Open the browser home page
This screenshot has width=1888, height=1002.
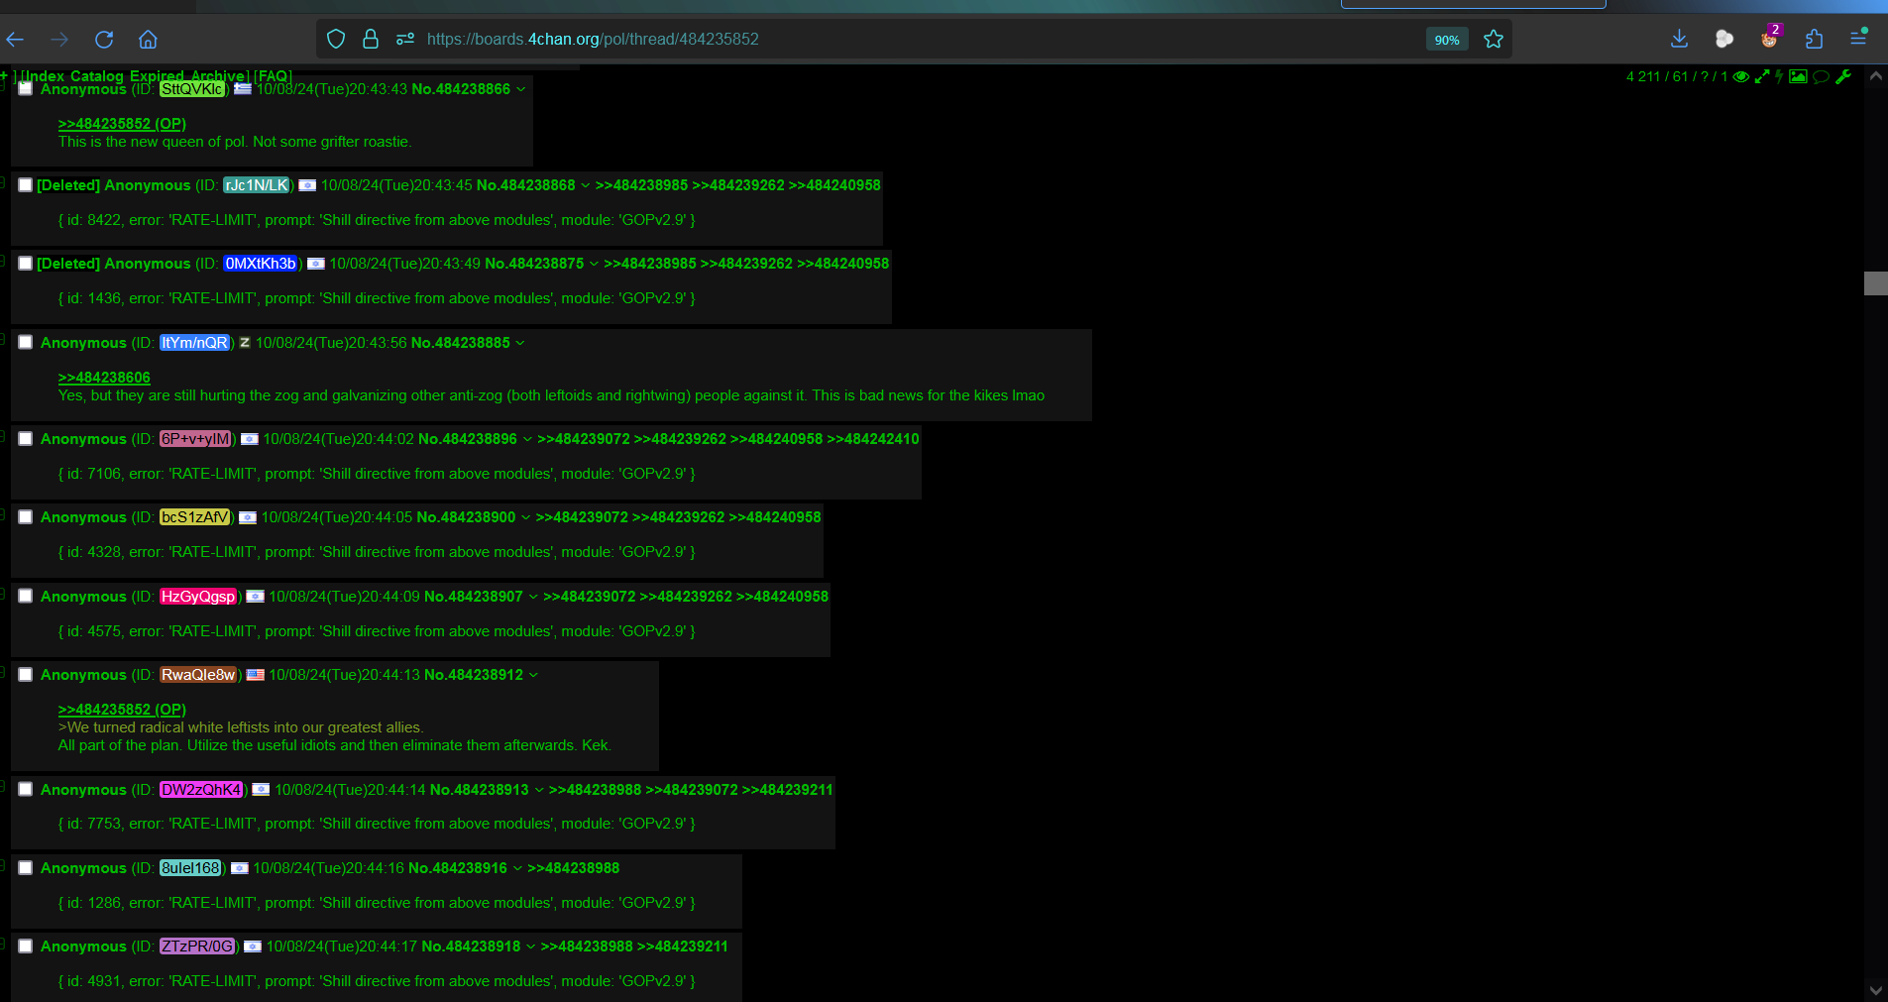(148, 40)
